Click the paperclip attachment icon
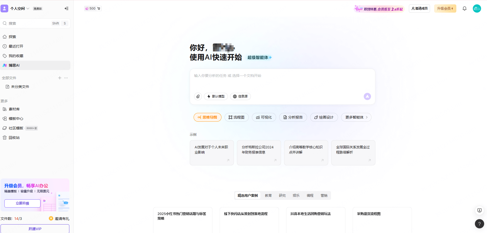Screen dimensions: 487x233 [x=198, y=96]
